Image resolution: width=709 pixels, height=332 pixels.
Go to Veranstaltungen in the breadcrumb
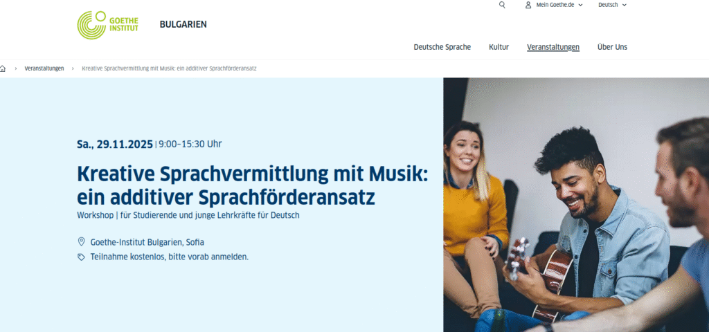[44, 68]
